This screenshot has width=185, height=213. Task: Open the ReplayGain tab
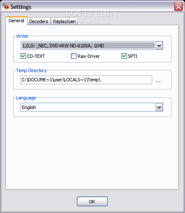[64, 21]
